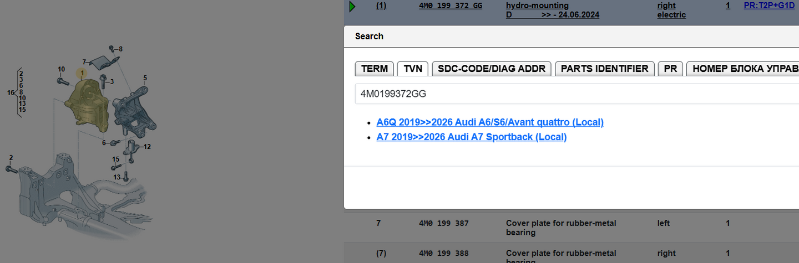This screenshot has height=263, width=799.
Task: Select the SDC-CODE/DIAG ADDR tab
Action: [x=492, y=69]
